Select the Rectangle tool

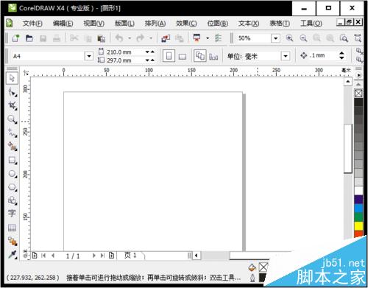(12, 161)
